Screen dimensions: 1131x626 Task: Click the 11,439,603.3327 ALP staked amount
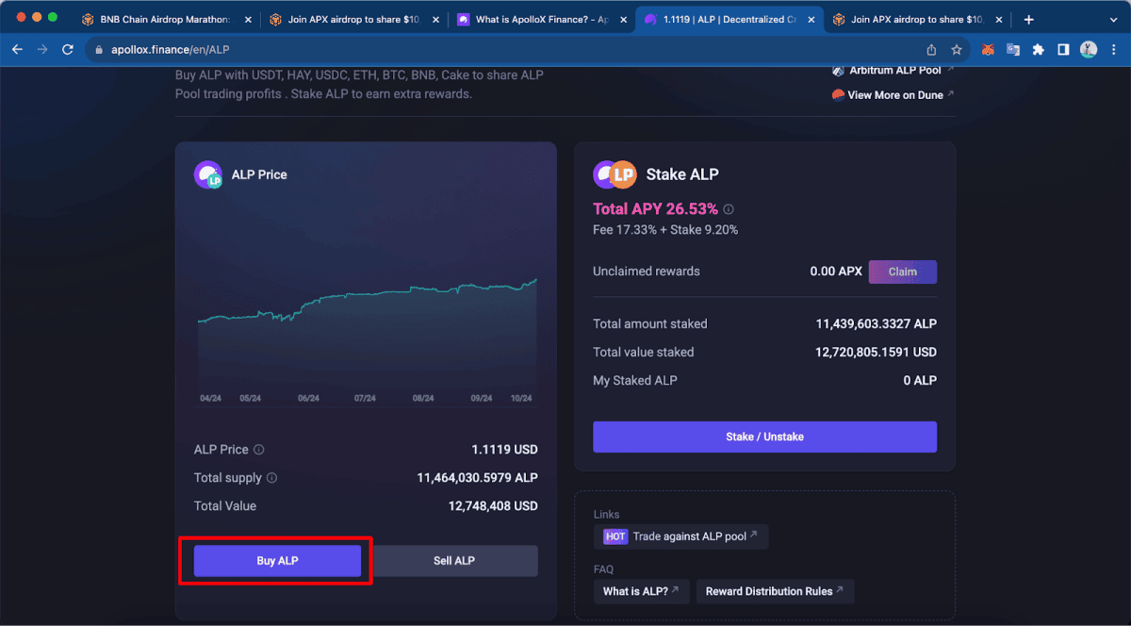click(876, 323)
